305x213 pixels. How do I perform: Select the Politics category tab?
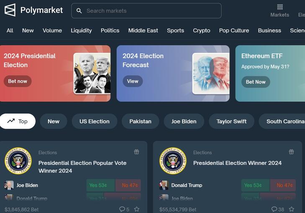(x=110, y=30)
